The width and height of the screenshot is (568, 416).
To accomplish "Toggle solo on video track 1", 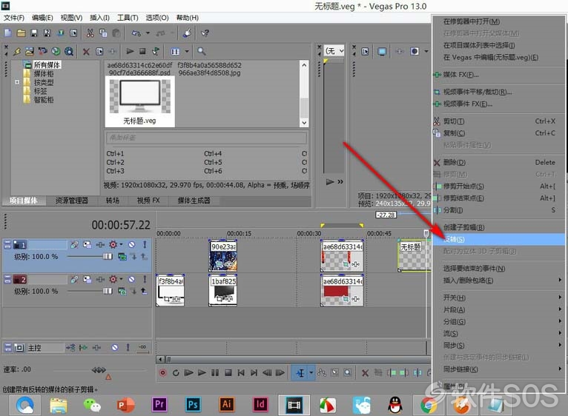I will [x=145, y=244].
